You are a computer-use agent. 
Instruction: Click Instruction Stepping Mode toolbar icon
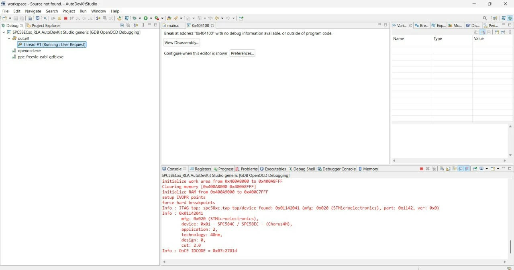pyautogui.click(x=98, y=18)
